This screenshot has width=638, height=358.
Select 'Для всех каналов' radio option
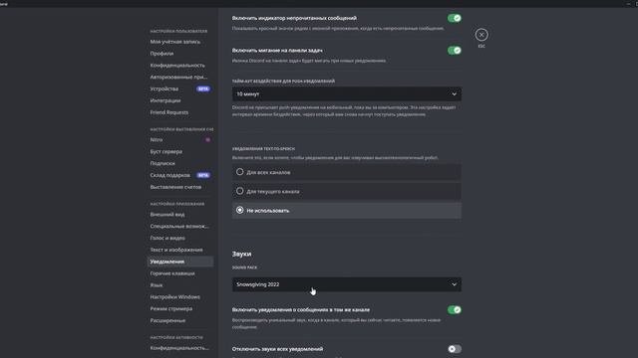[x=347, y=172]
